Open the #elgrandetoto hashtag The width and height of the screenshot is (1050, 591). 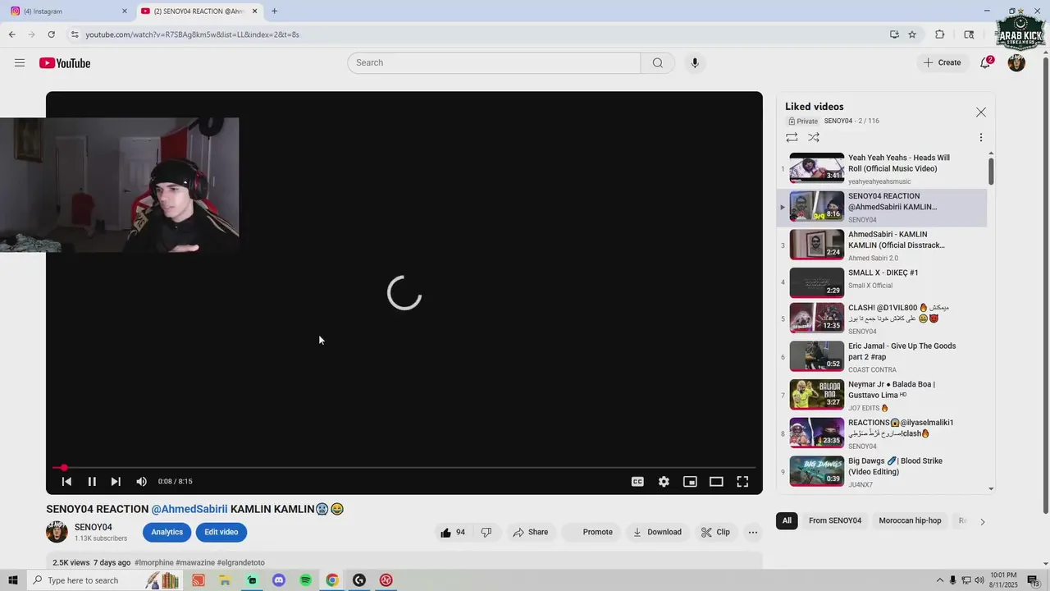point(241,563)
